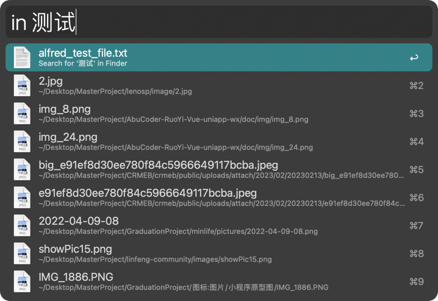This screenshot has width=438, height=301.
Task: Open the showPic15.png result
Action: tap(75, 249)
